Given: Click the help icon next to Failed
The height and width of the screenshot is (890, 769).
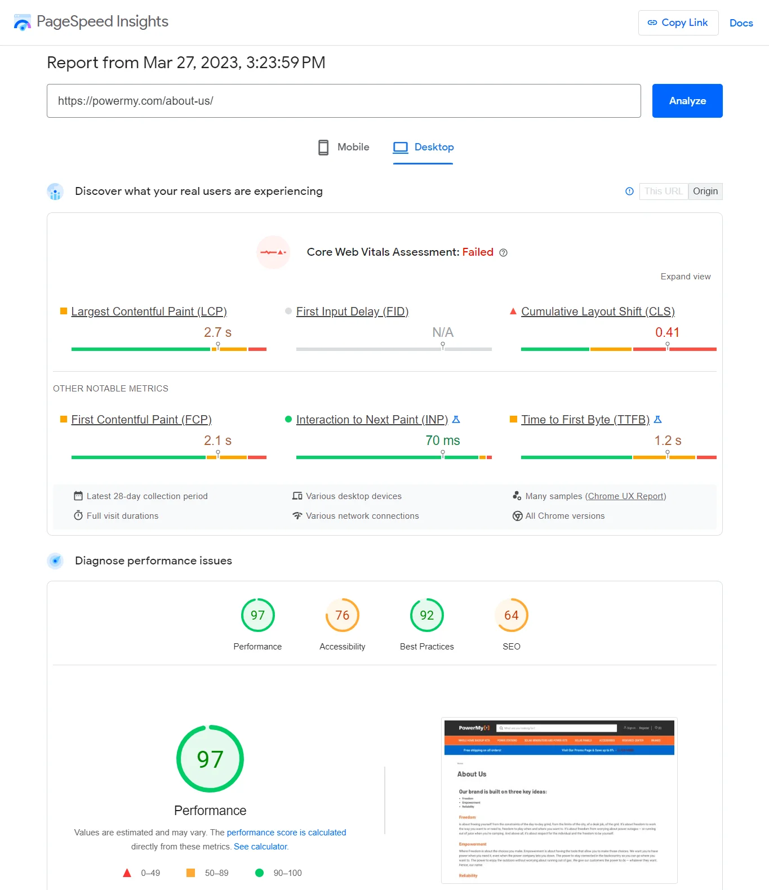Looking at the screenshot, I should [x=504, y=253].
